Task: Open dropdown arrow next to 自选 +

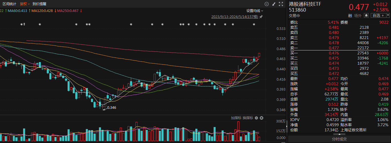Action: click(x=387, y=16)
